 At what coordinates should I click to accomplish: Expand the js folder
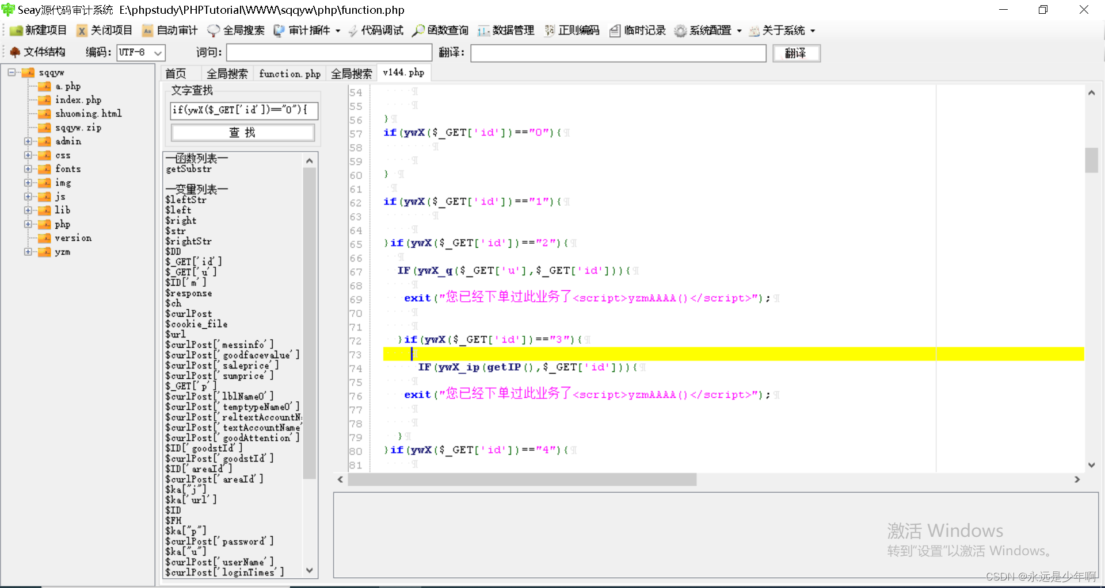point(28,197)
